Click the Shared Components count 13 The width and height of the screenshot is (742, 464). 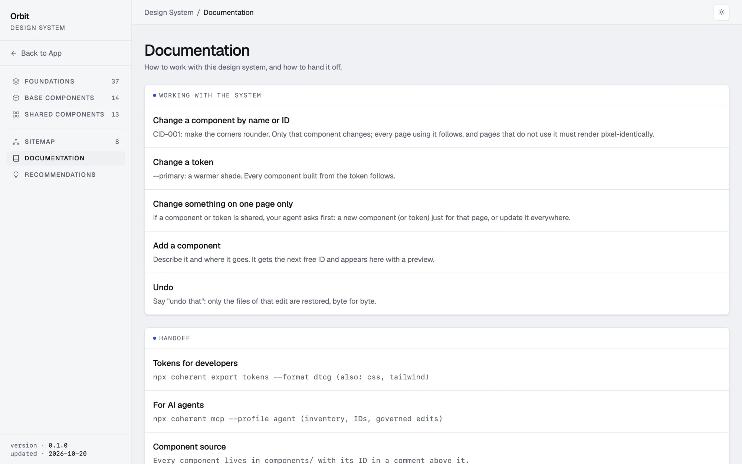click(x=115, y=114)
